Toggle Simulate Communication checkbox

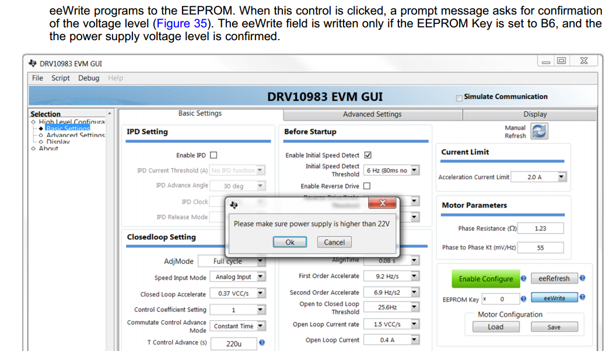point(459,98)
